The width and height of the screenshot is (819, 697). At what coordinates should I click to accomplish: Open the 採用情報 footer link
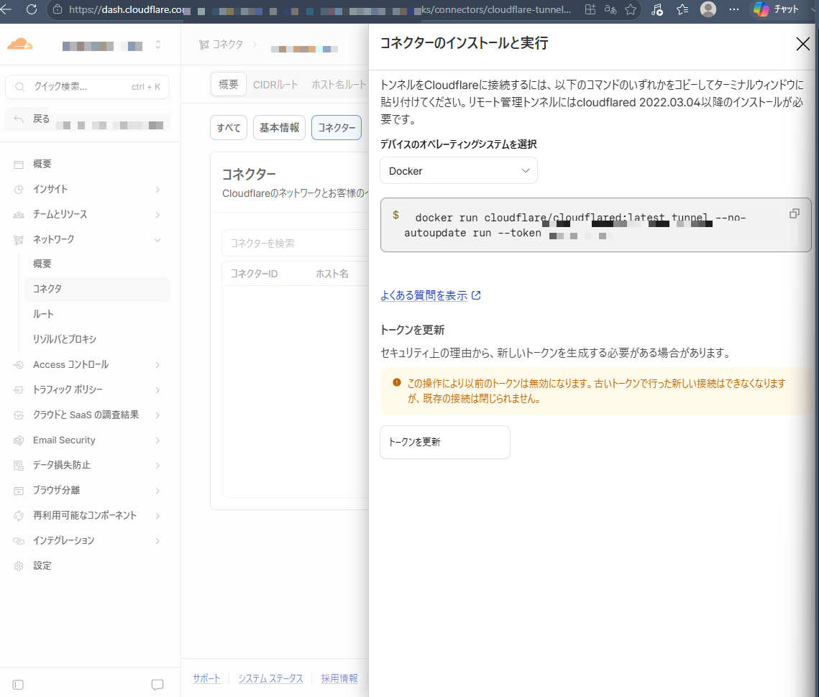coord(339,678)
